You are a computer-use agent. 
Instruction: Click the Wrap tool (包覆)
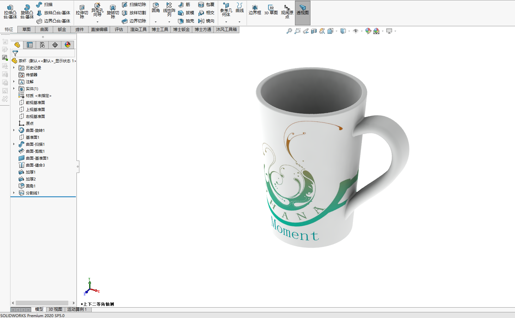coord(206,4)
